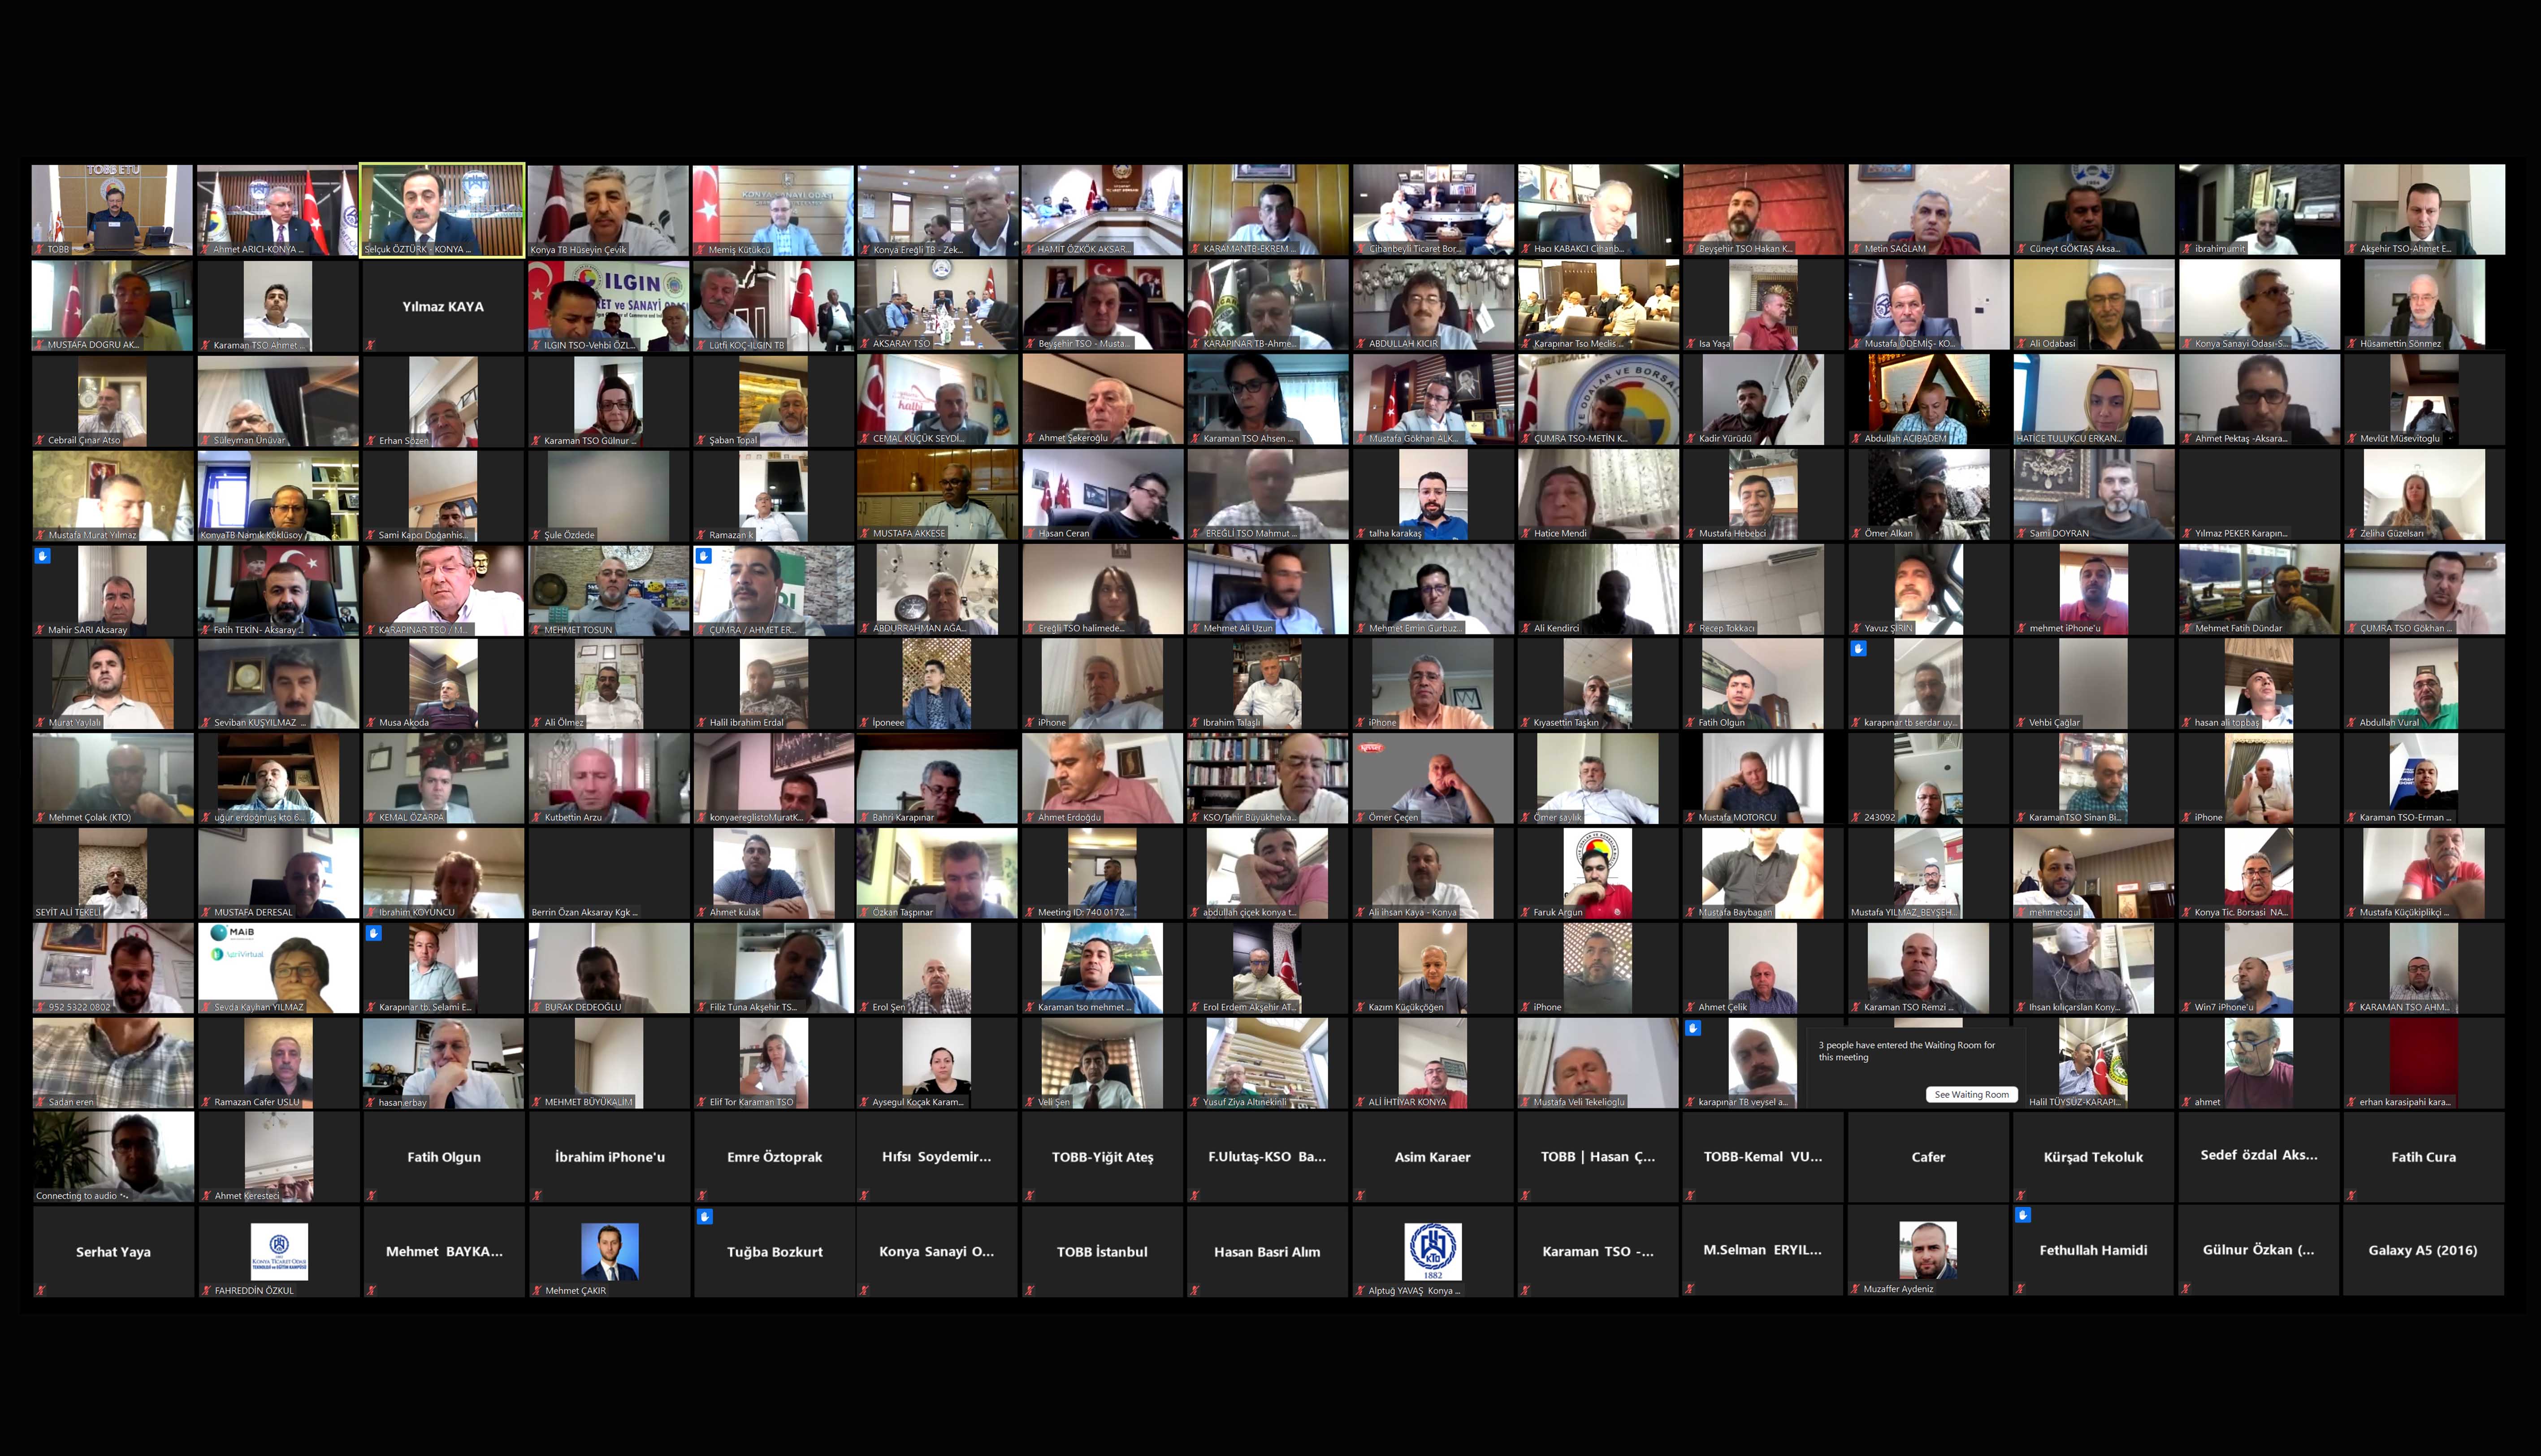The height and width of the screenshot is (1456, 2541).
Task: Select Selçuk ÖZTÜRK's highlighted speaker video
Action: point(443,210)
